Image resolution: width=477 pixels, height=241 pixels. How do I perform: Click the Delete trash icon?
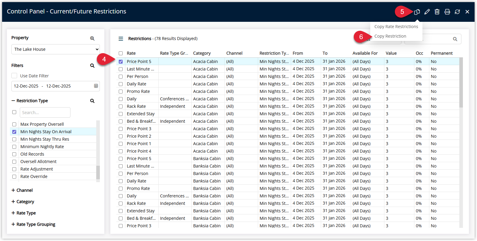(x=437, y=12)
